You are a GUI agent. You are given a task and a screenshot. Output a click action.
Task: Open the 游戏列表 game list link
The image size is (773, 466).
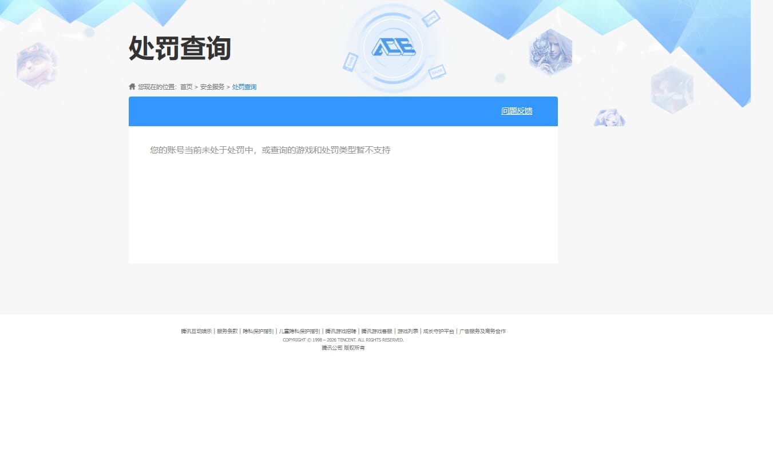click(407, 331)
